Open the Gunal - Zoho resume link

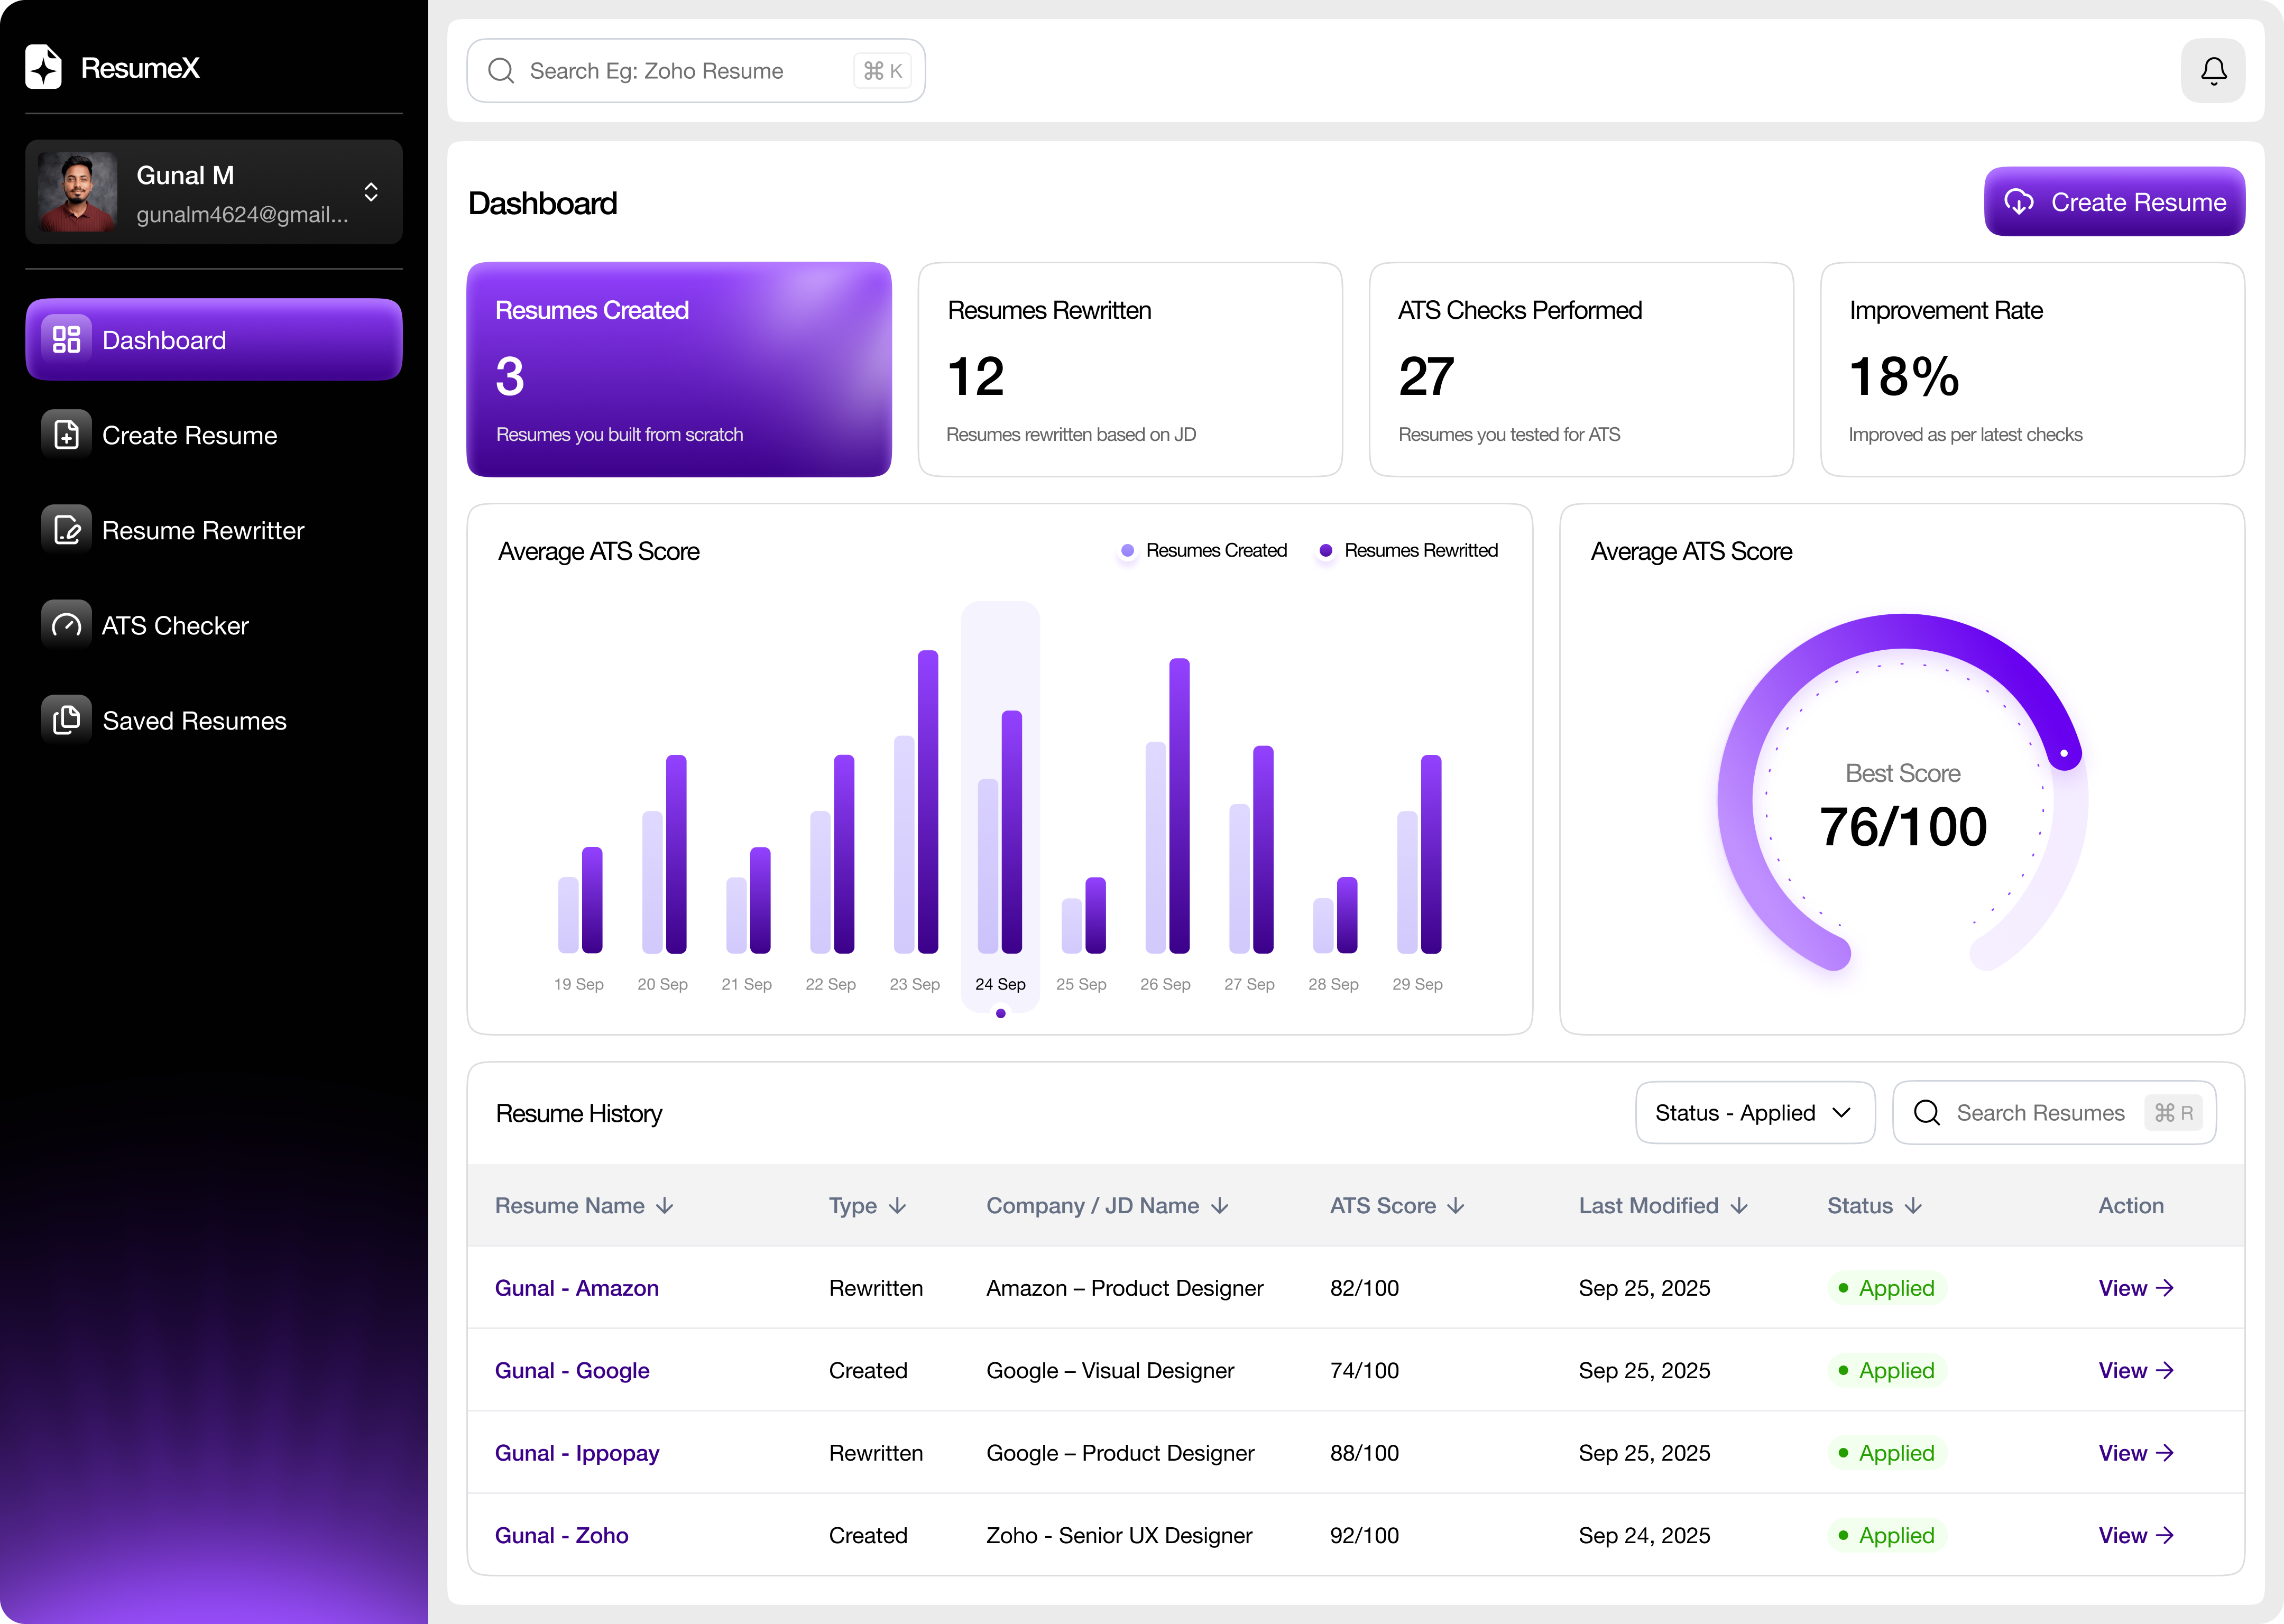pos(561,1535)
